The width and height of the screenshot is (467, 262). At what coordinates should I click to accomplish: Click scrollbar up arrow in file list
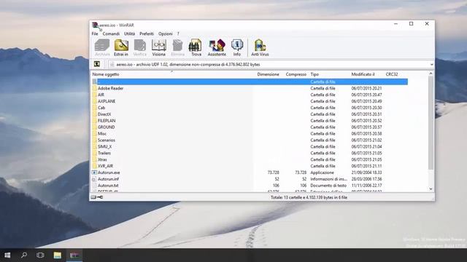[431, 74]
